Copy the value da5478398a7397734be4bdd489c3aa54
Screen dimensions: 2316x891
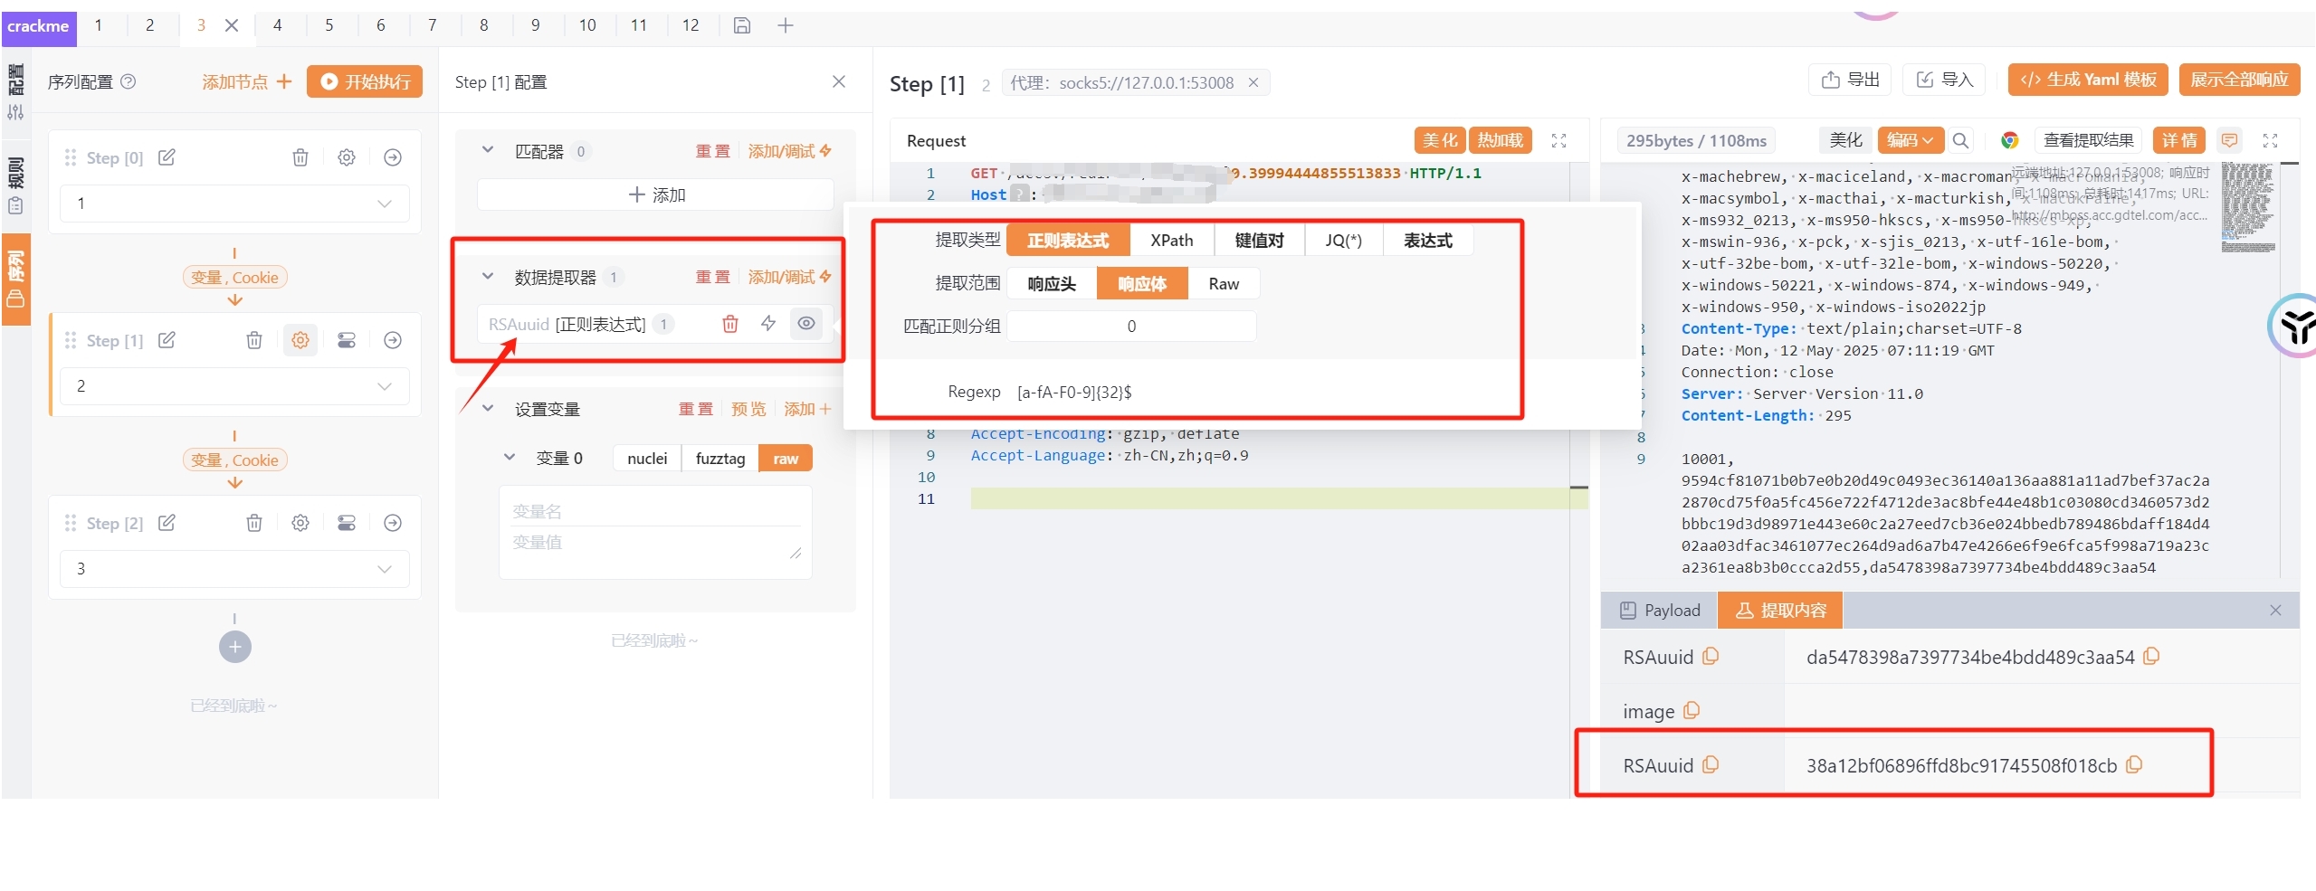pyautogui.click(x=2152, y=657)
